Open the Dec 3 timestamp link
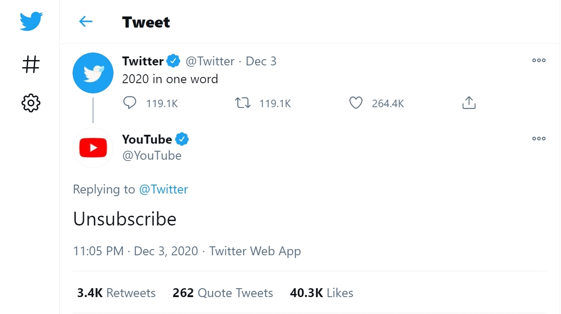Image resolution: width=561 pixels, height=314 pixels. [261, 61]
